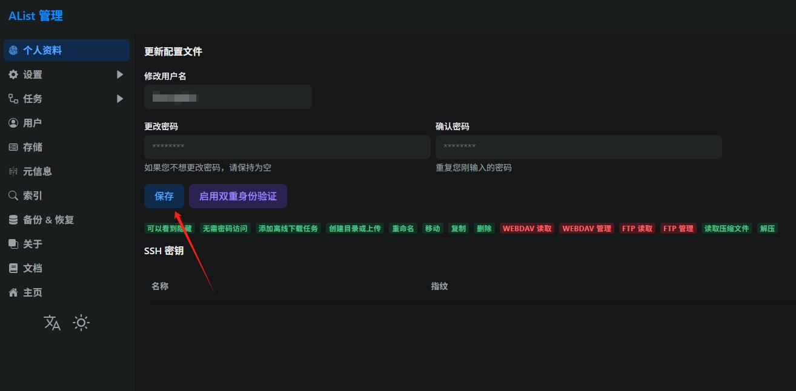Click the FTP 管理 permission tag
This screenshot has width=796, height=391.
[678, 229]
